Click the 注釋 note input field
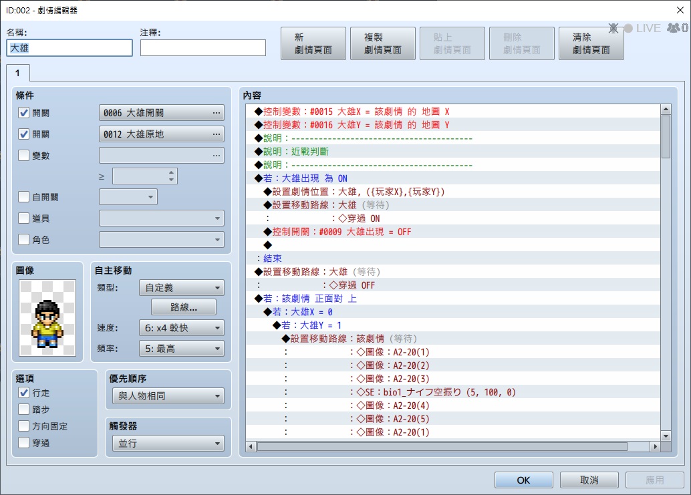This screenshot has width=691, height=495. pos(203,47)
